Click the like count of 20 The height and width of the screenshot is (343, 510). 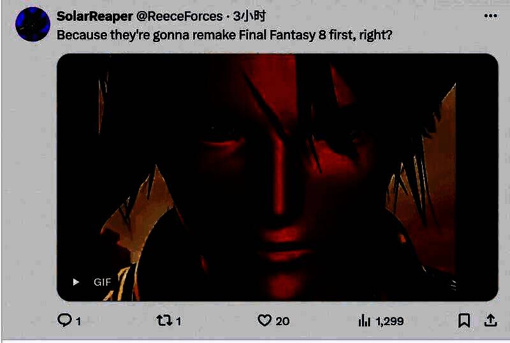[282, 321]
